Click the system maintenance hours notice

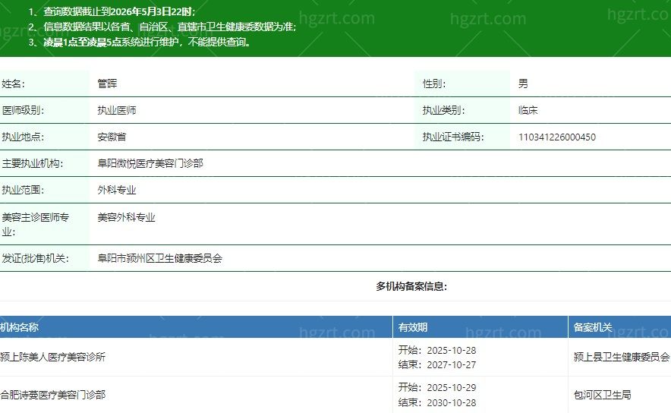140,42
